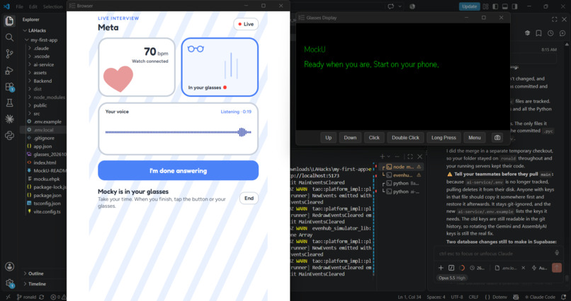Image resolution: width=571 pixels, height=301 pixels.
Task: Click the blue Update button
Action: (x=470, y=6)
